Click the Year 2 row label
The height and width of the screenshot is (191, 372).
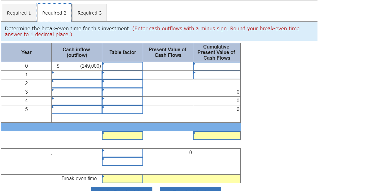(26, 83)
